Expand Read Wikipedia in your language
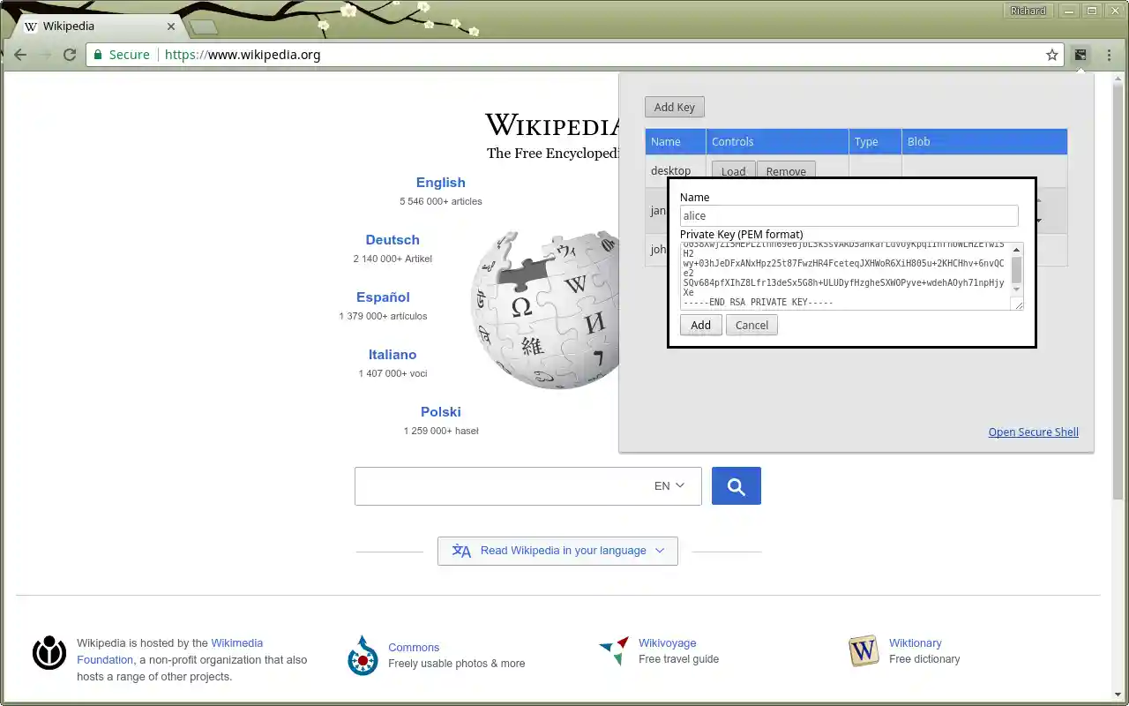 (557, 551)
